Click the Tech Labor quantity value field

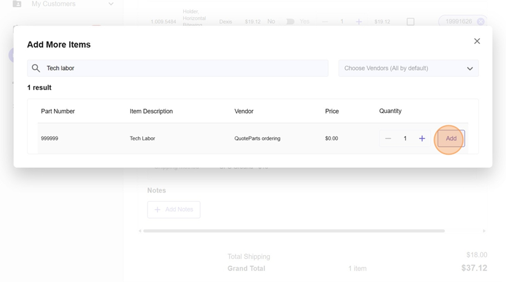pyautogui.click(x=405, y=138)
